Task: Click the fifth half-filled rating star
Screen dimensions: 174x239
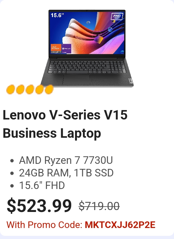Action: tap(49, 90)
